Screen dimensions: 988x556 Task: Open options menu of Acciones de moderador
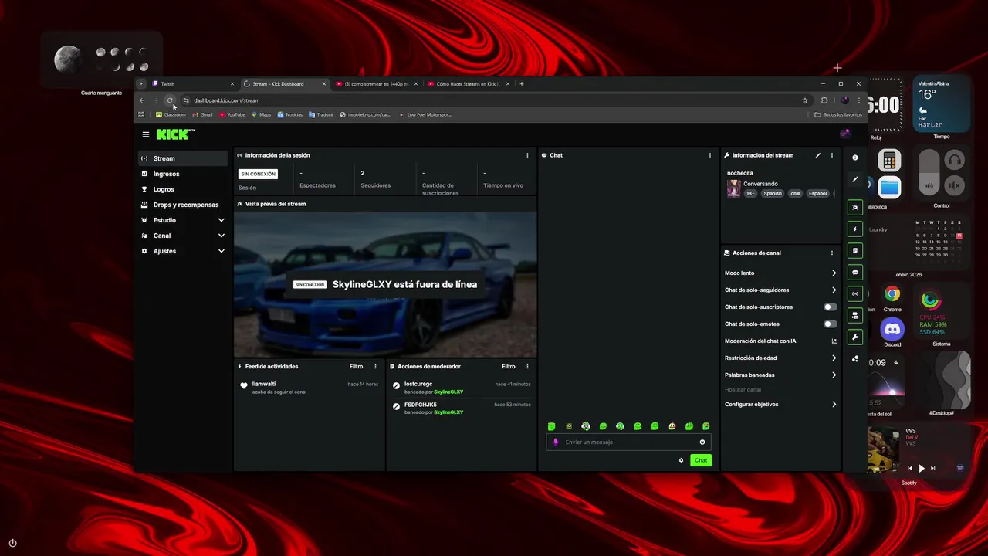(x=528, y=367)
